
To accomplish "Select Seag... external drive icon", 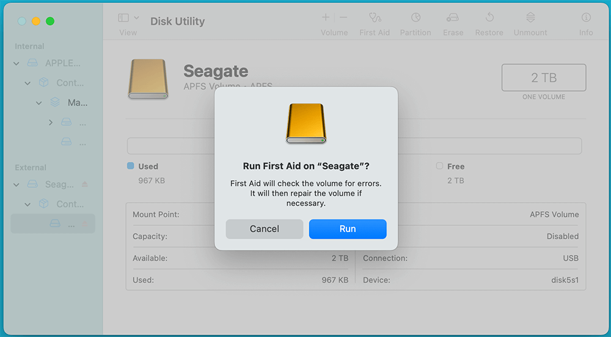I will pos(32,184).
